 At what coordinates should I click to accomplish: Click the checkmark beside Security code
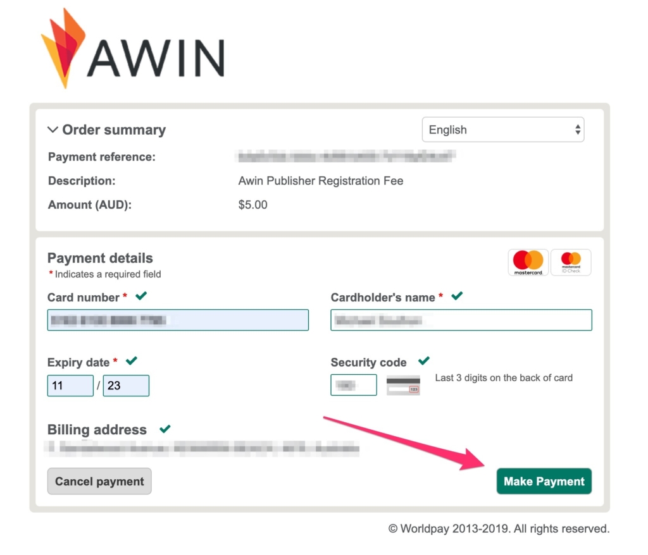423,361
